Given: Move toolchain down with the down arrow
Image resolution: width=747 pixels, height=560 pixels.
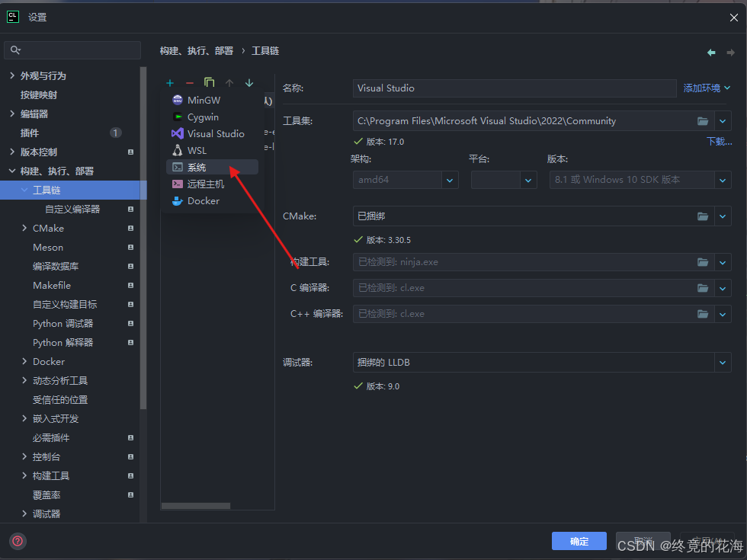Looking at the screenshot, I should coord(249,83).
